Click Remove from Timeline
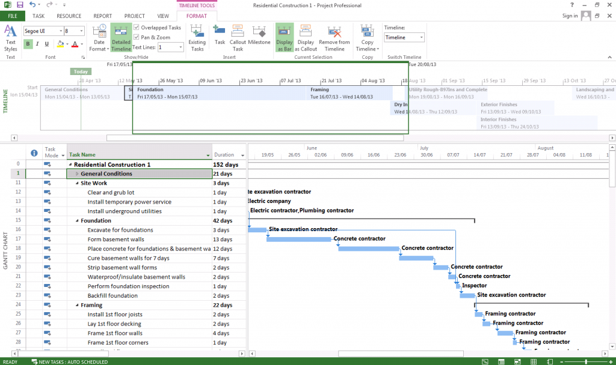Screen dimensions: 616x365 [x=334, y=37]
